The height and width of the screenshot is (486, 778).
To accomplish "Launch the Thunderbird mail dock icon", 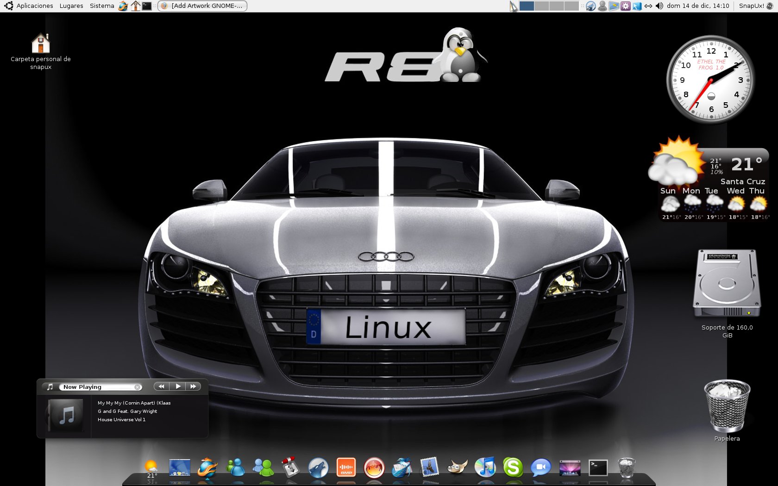I will [402, 467].
